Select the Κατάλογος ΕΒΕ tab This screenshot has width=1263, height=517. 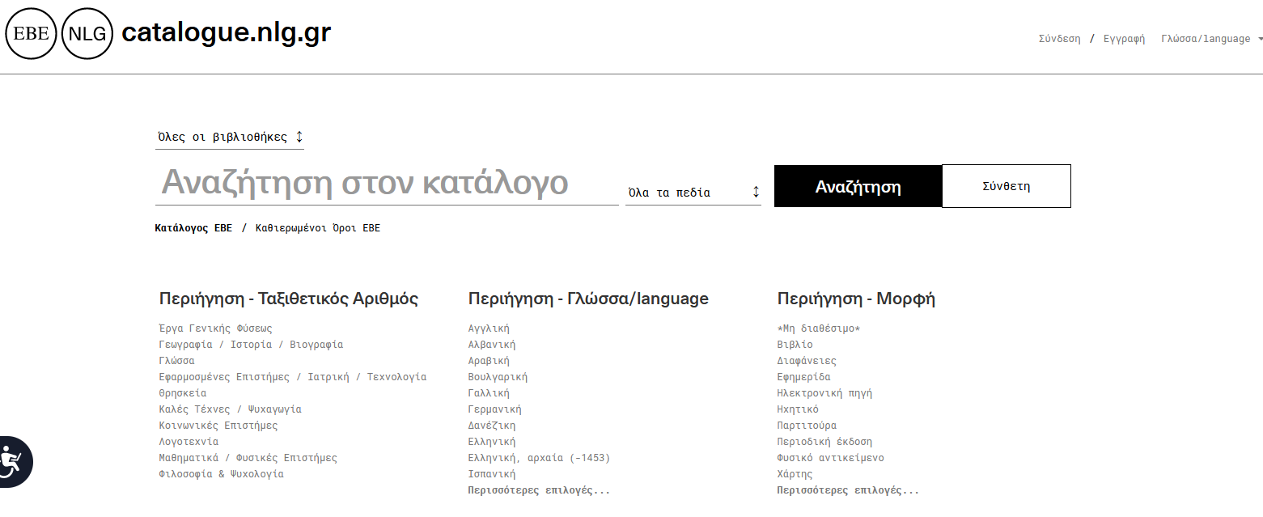pos(193,228)
